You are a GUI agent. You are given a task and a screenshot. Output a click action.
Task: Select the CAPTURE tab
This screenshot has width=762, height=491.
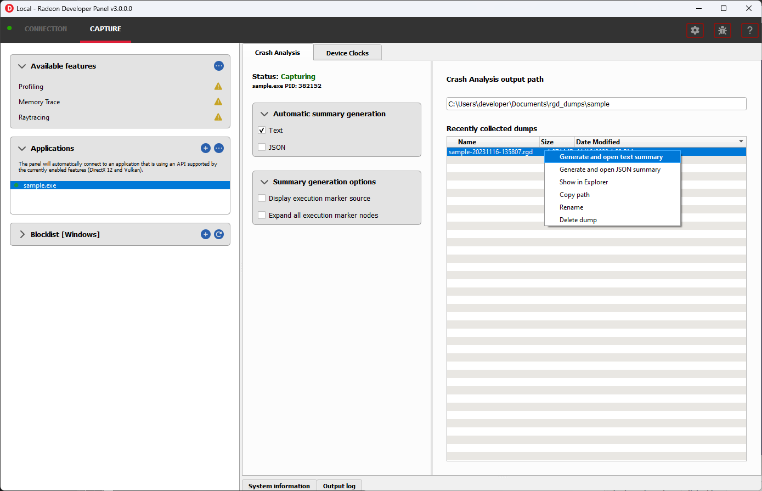106,29
